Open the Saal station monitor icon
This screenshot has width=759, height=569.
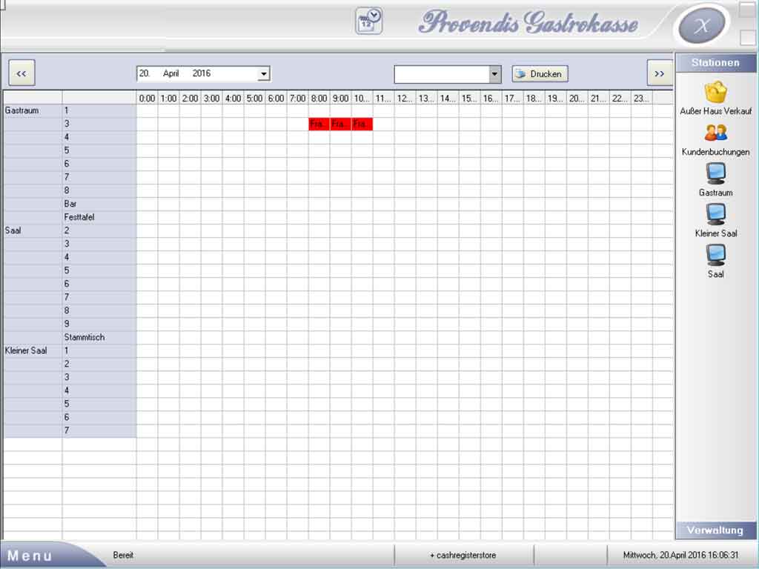click(x=715, y=255)
